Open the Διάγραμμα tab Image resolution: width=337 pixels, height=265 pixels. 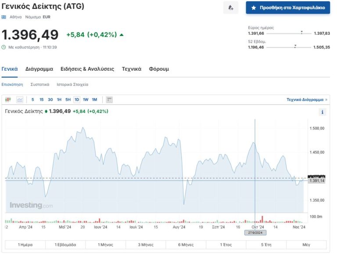(39, 69)
